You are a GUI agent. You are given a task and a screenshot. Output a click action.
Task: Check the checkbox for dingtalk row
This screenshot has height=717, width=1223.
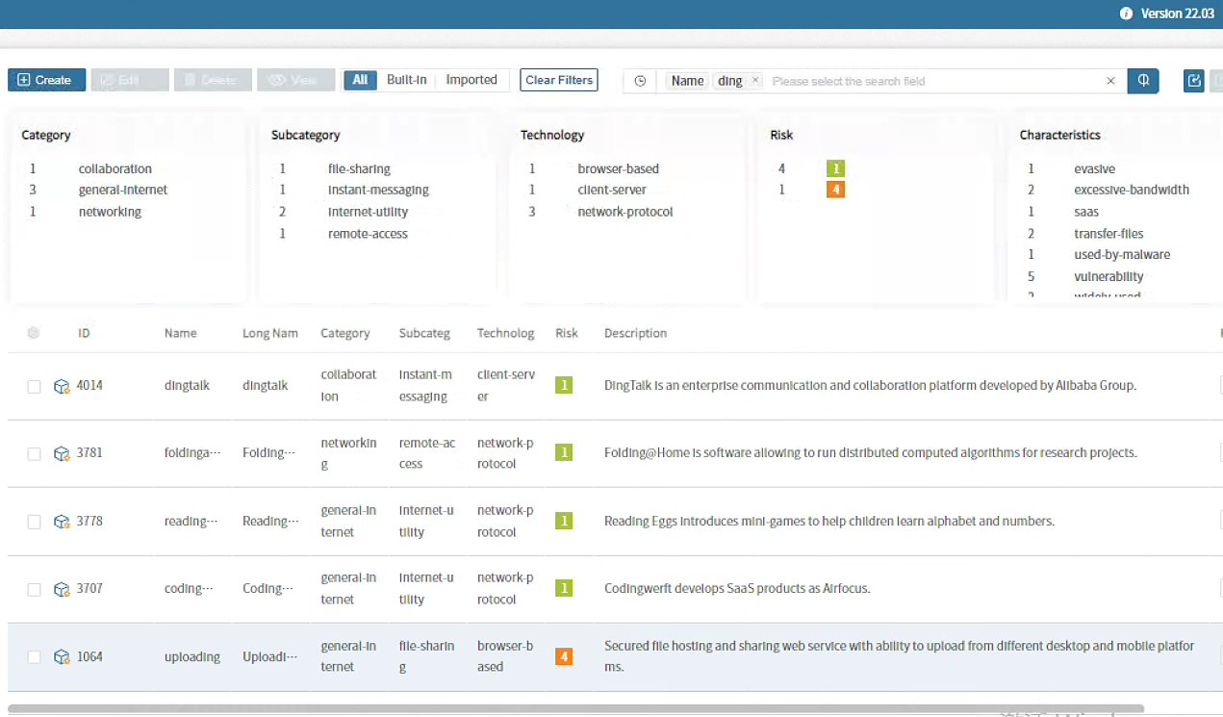[x=34, y=386]
